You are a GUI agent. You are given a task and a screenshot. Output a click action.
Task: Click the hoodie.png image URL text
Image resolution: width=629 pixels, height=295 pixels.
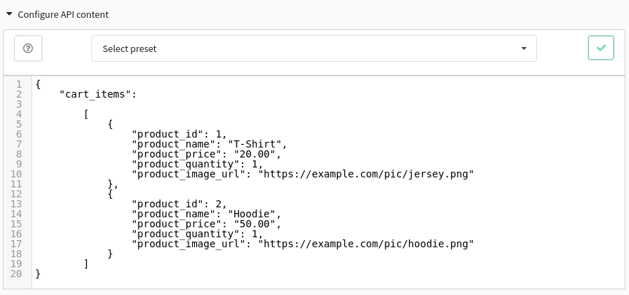(366, 244)
